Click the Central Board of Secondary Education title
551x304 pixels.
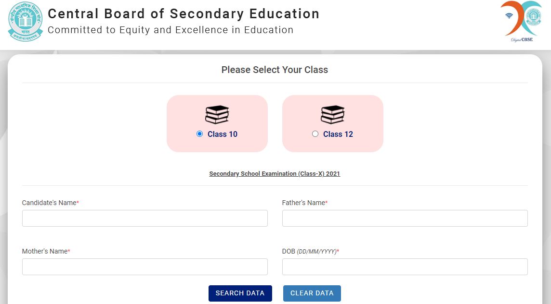point(184,14)
